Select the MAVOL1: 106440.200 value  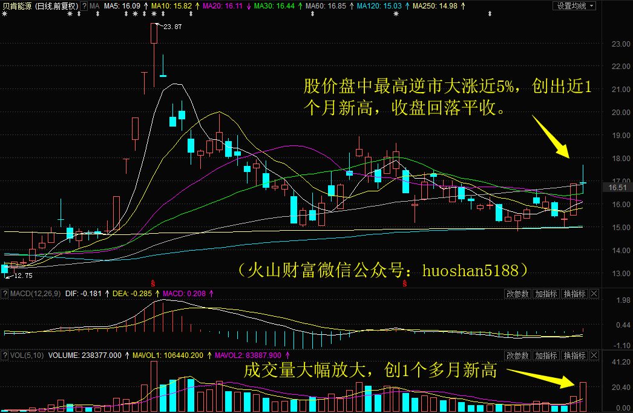tap(168, 355)
